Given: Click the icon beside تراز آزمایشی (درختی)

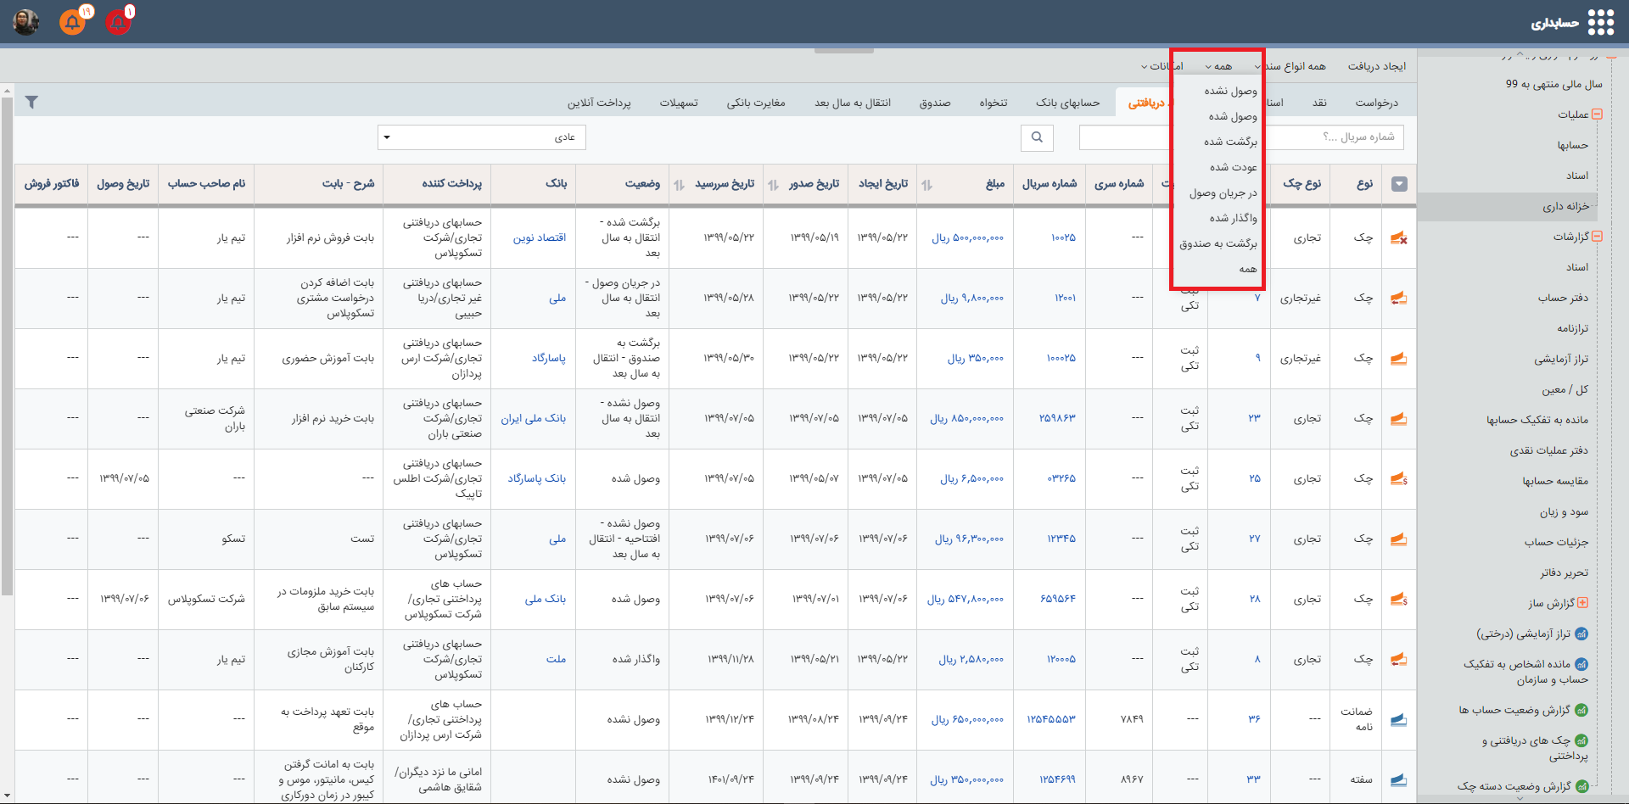Looking at the screenshot, I should coord(1581,634).
